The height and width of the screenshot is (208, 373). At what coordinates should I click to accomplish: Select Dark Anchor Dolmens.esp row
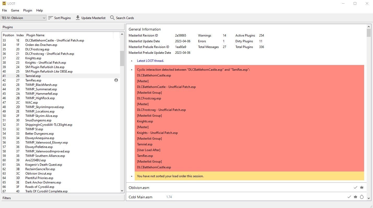point(61,182)
